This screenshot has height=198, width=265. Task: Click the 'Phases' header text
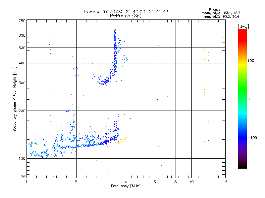coord(214,10)
